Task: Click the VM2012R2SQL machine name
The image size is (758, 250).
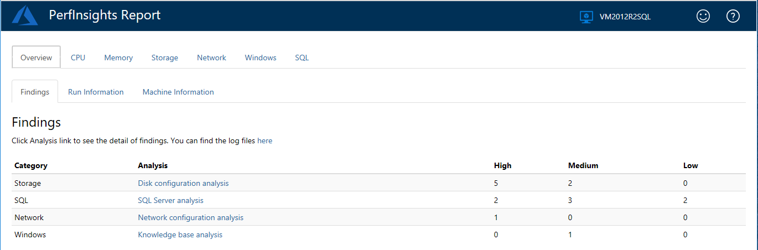Action: point(625,17)
